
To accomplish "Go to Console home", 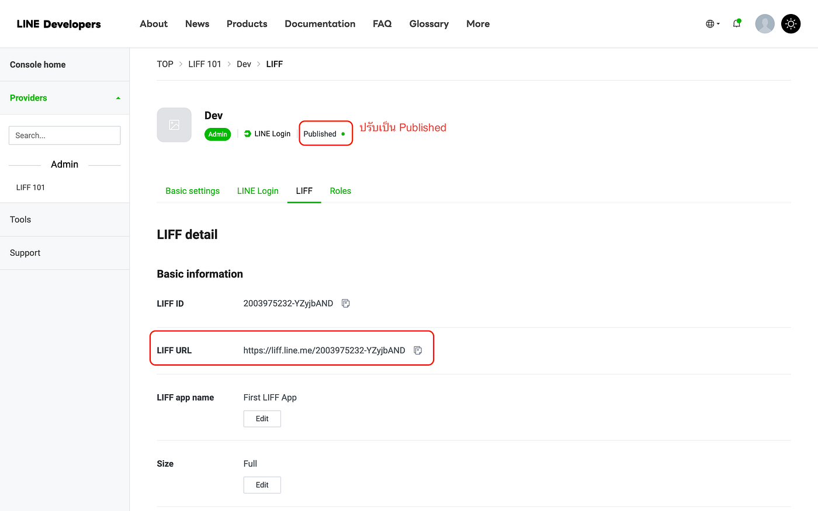I will click(x=64, y=65).
